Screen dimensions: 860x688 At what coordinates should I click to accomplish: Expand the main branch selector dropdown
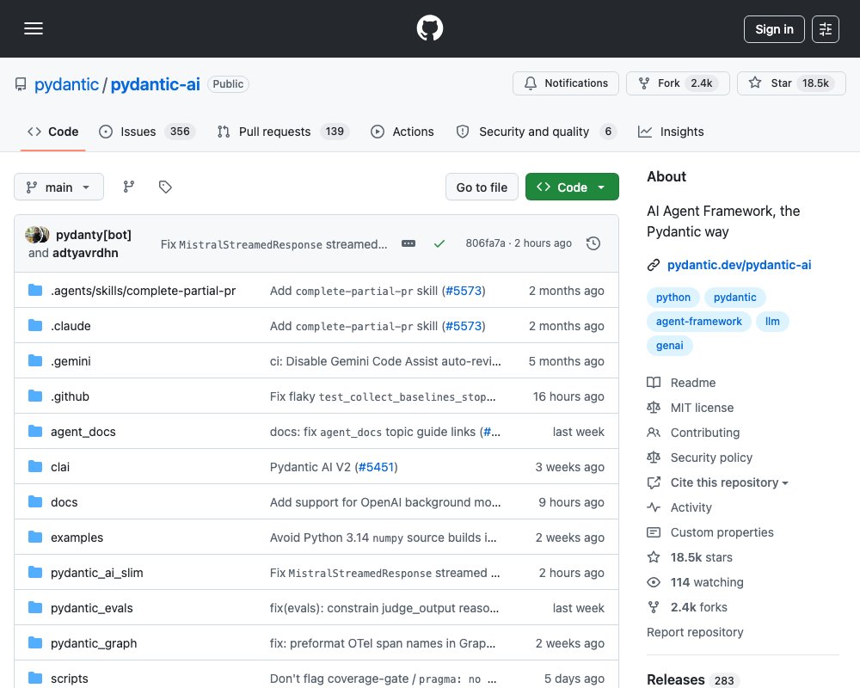pyautogui.click(x=58, y=187)
